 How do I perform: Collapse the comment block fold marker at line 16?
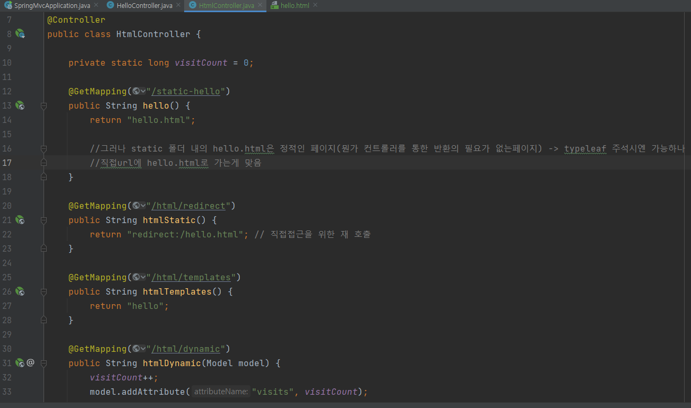pyautogui.click(x=44, y=148)
